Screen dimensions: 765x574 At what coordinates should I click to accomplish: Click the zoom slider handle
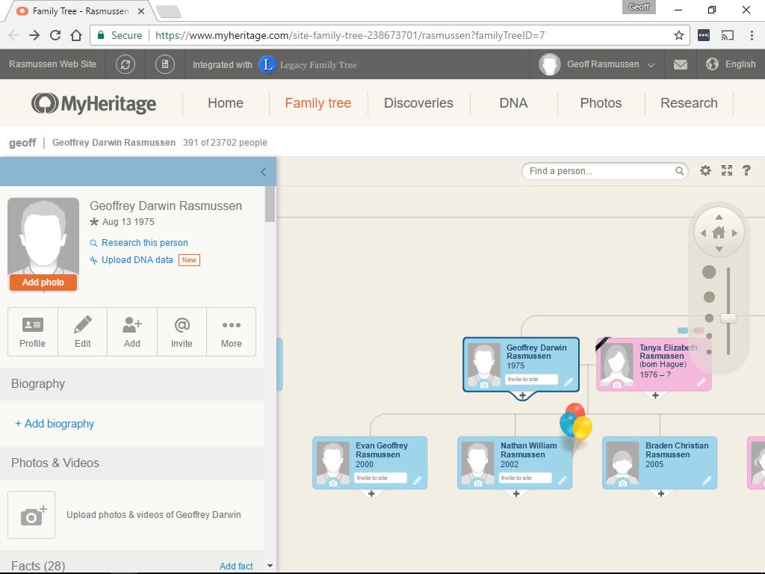728,318
